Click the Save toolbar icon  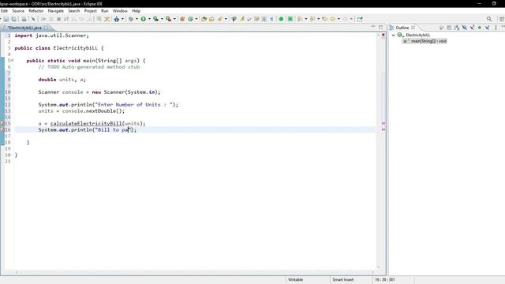pos(6,19)
